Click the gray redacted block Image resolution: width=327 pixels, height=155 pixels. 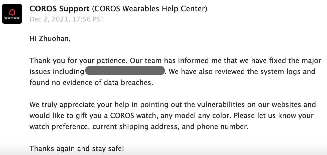point(125,71)
